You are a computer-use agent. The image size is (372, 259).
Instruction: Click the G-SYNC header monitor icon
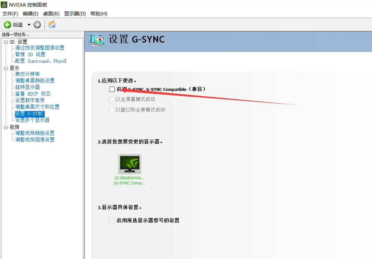pyautogui.click(x=96, y=40)
